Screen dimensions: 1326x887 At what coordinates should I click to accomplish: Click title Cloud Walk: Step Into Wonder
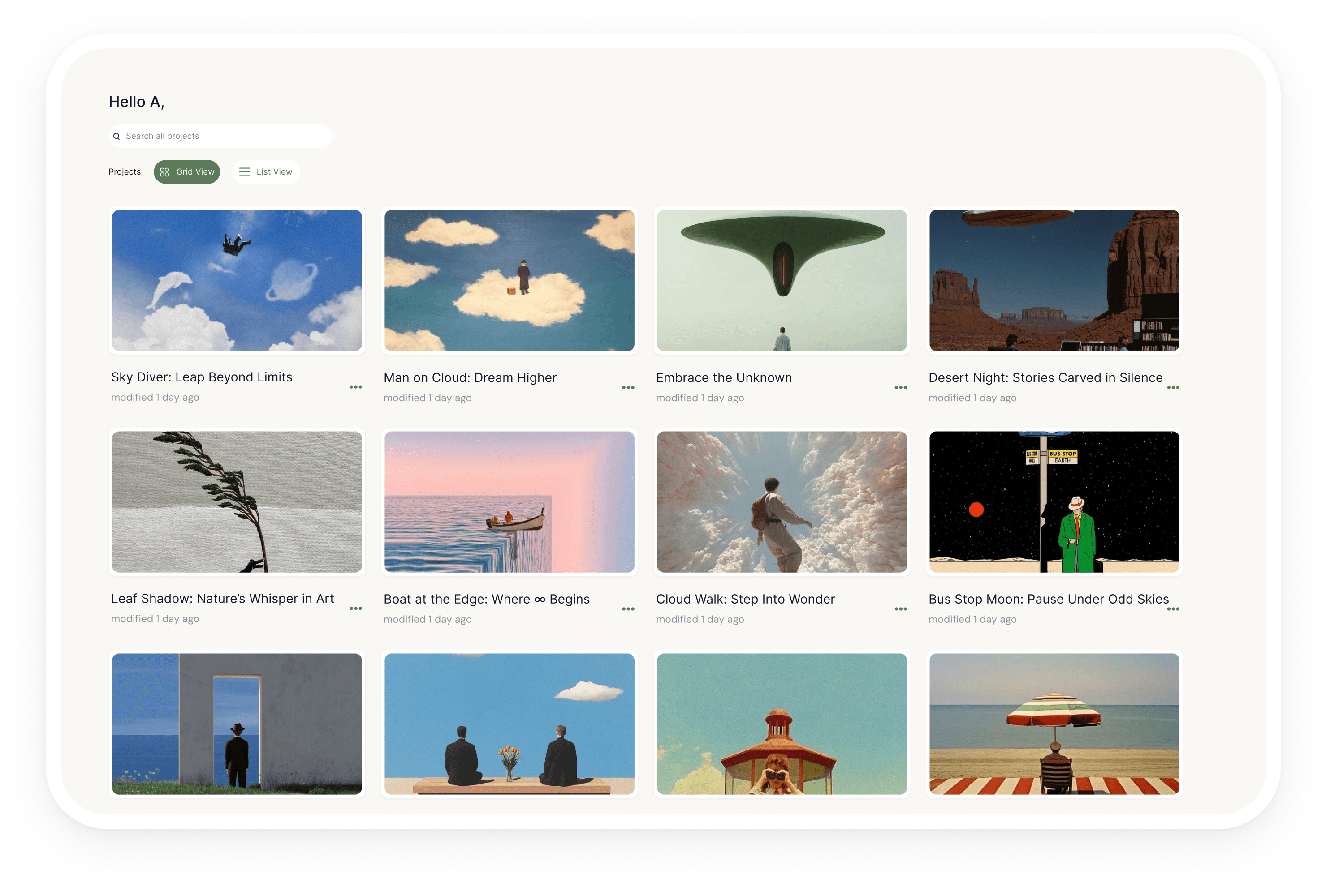tap(746, 600)
